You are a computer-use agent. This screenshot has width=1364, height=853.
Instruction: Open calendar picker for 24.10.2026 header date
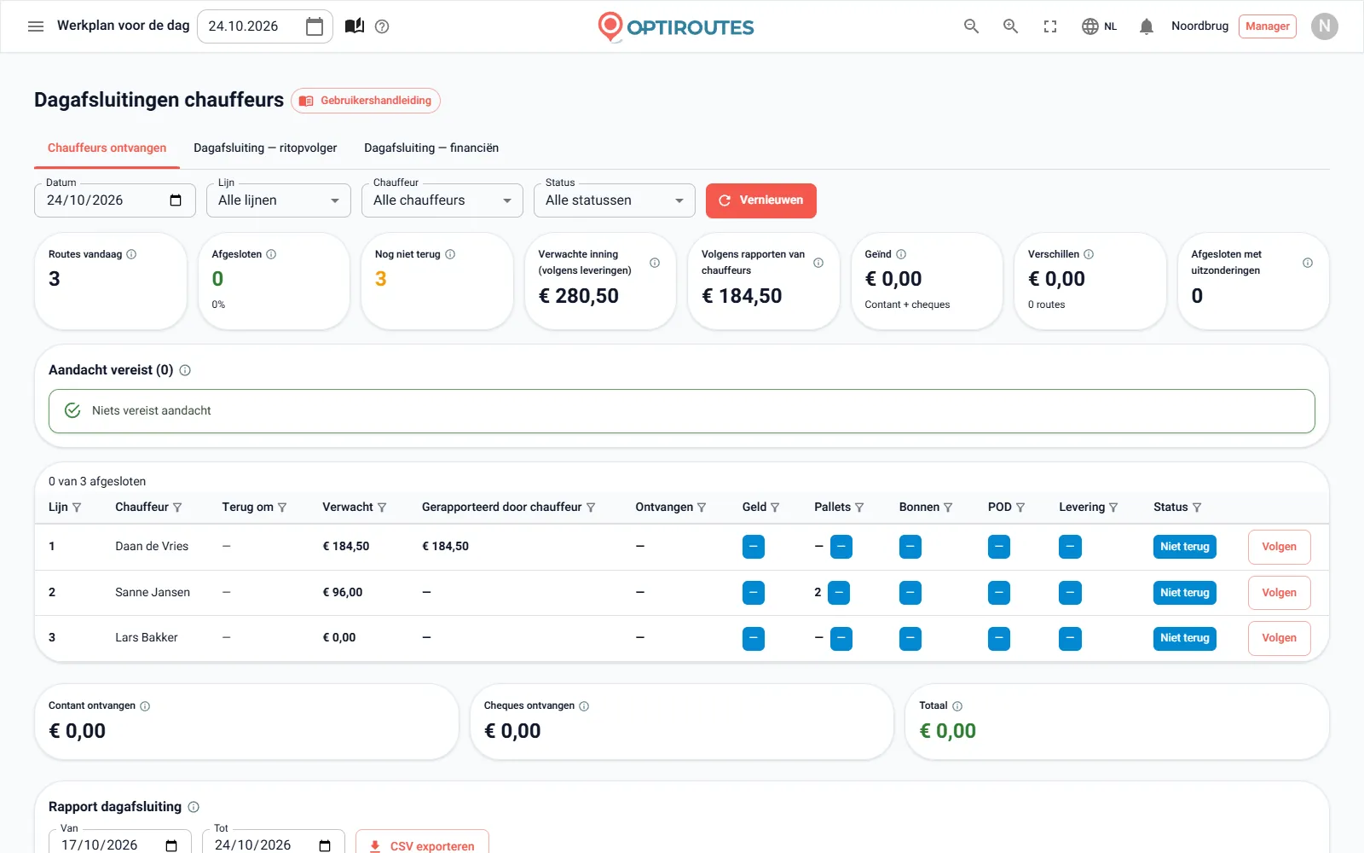pos(315,26)
